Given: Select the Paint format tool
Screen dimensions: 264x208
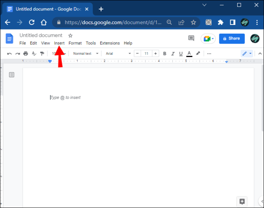Looking at the screenshot, I should (x=42, y=54).
